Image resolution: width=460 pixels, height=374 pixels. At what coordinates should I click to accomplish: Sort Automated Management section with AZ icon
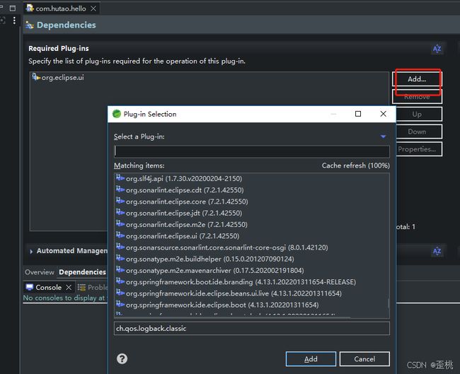click(437, 251)
